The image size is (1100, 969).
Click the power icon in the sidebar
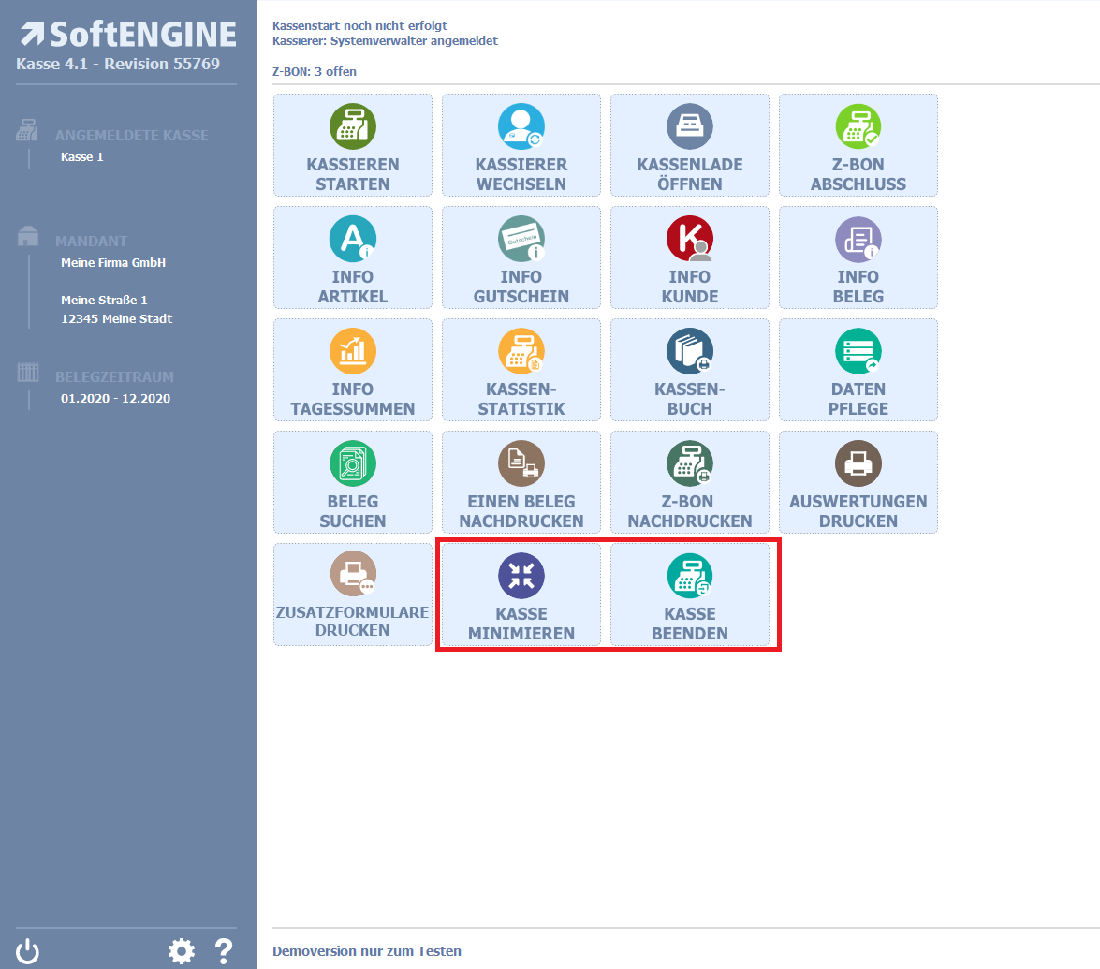pos(28,952)
